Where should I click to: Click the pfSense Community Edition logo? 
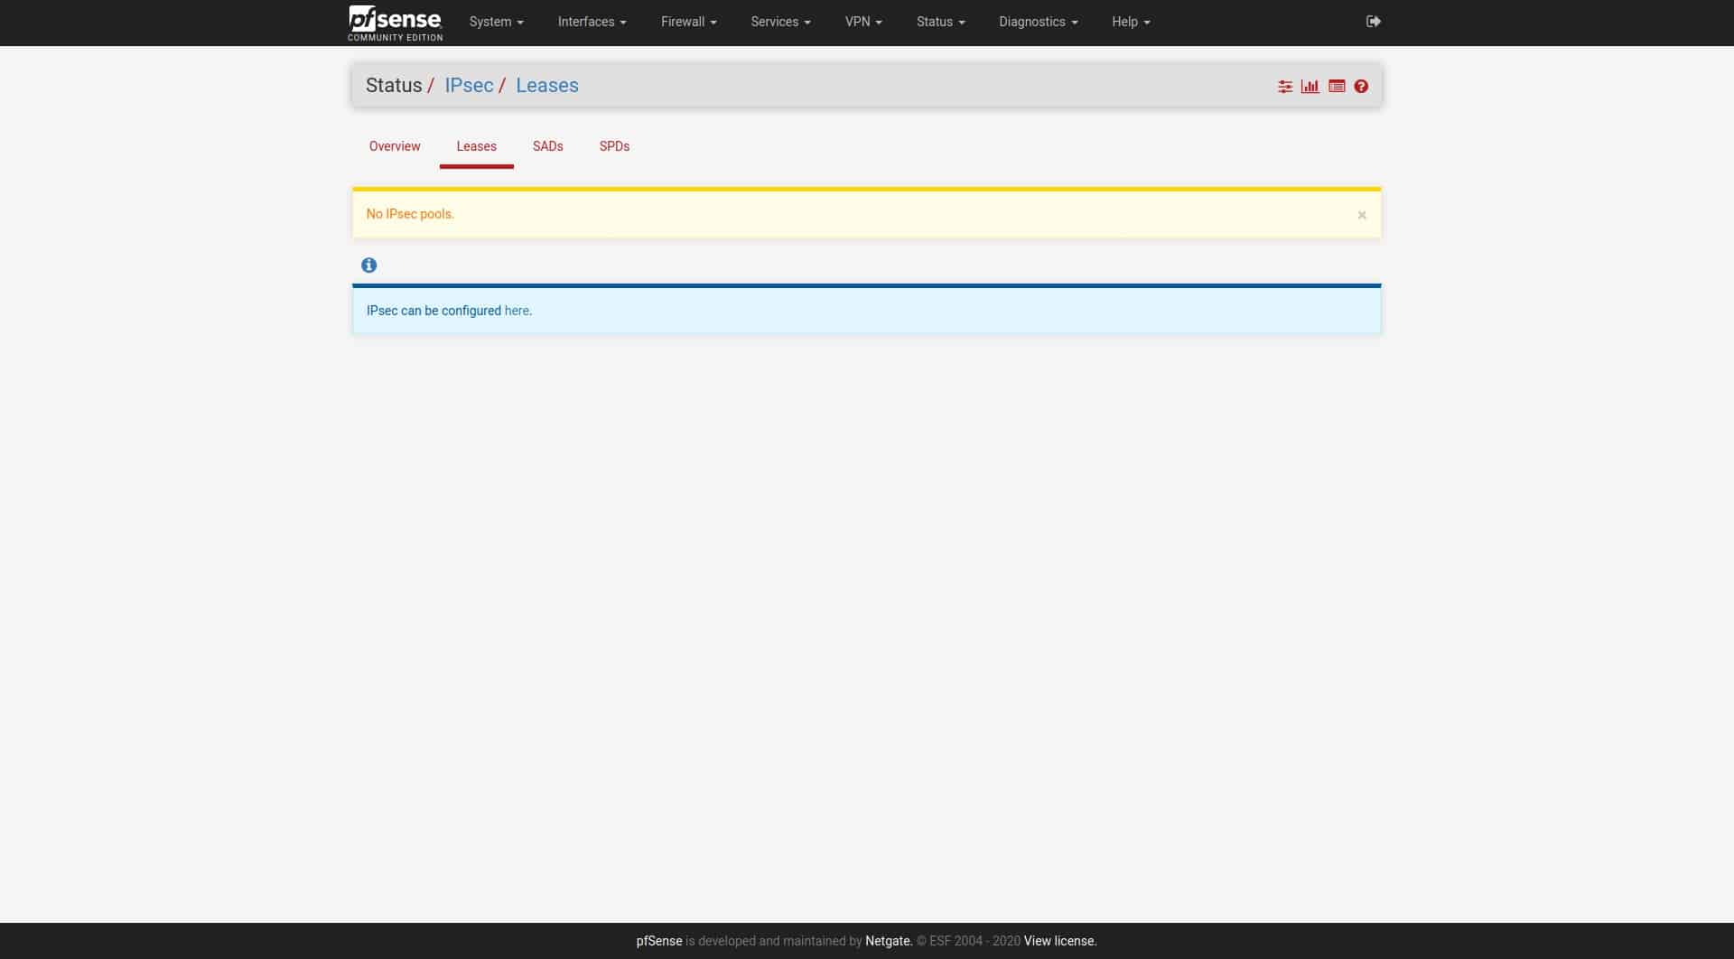coord(395,23)
